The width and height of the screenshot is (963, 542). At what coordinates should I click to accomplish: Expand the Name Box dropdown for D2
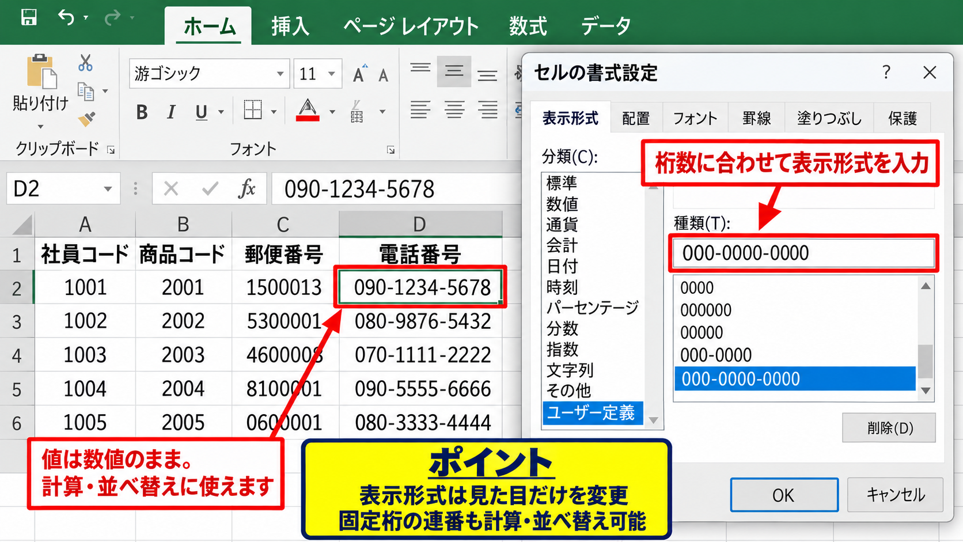[x=108, y=189]
